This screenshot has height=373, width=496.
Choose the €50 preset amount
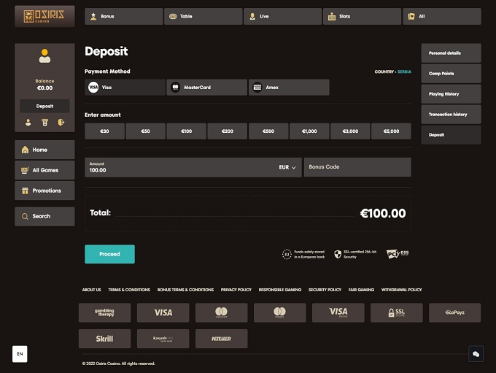(145, 131)
